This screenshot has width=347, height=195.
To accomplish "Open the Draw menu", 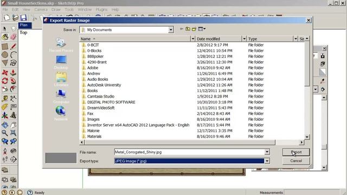I will tap(56, 10).
